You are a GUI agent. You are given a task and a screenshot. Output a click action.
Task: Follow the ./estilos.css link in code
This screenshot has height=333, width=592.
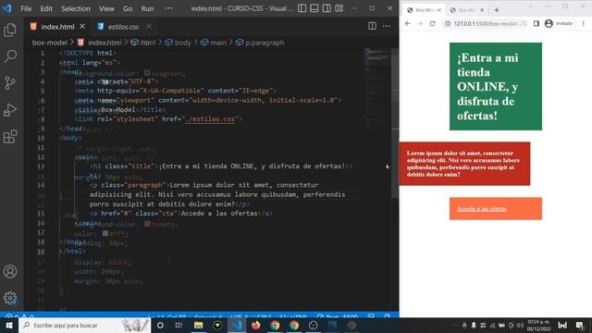pos(210,119)
